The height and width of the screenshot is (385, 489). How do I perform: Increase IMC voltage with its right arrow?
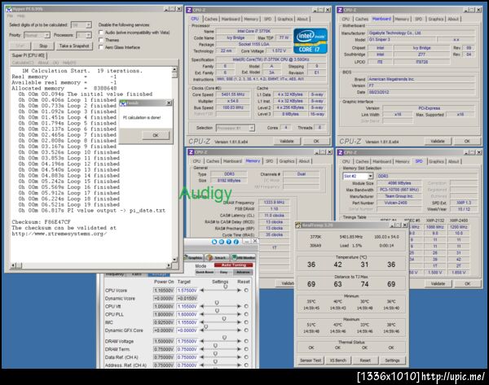[x=239, y=322]
